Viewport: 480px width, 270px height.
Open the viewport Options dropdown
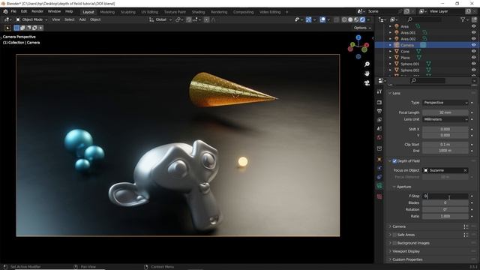pyautogui.click(x=362, y=28)
